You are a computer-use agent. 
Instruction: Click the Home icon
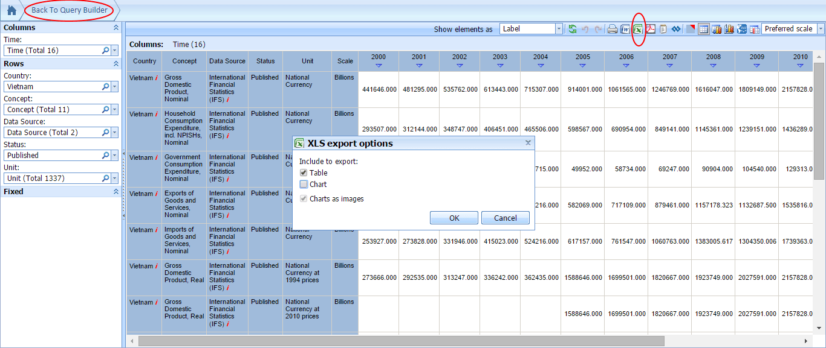11,10
